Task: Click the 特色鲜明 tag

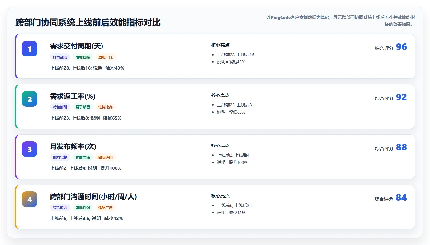Action: tap(60, 107)
